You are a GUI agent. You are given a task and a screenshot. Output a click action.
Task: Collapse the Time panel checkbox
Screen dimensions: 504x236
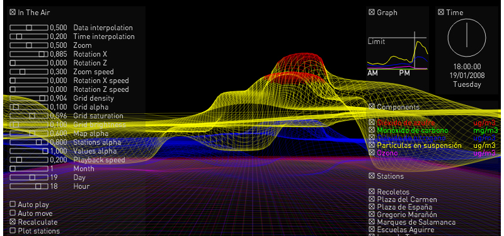440,12
